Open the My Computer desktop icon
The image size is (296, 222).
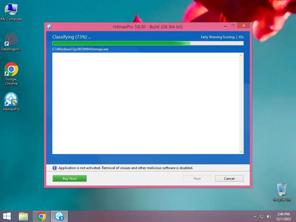pos(11,12)
